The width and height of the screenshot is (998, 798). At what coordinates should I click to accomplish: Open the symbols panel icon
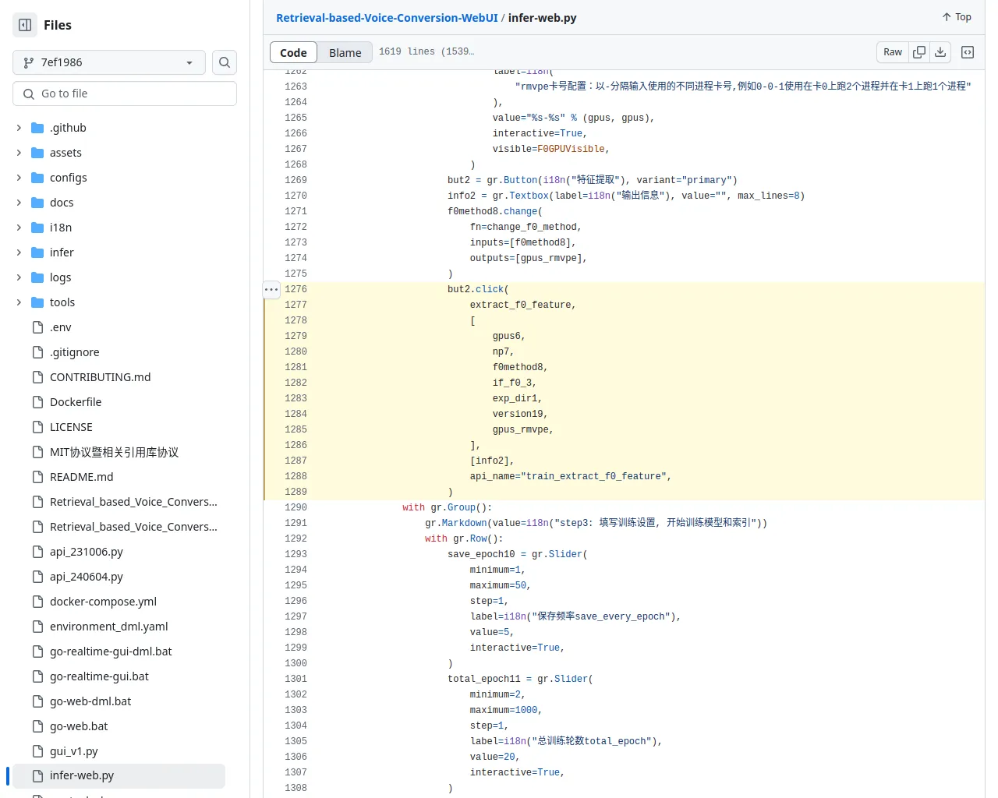pos(968,52)
